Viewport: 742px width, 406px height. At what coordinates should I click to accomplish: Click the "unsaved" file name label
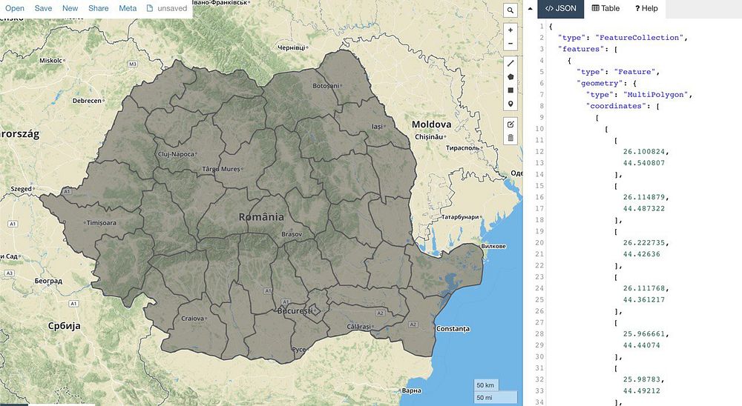click(x=172, y=8)
